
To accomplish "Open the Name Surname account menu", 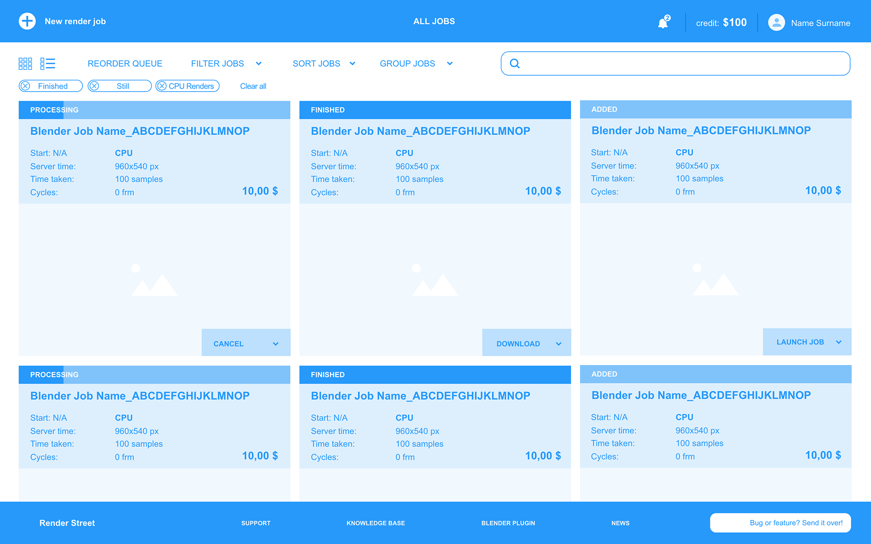I will (821, 23).
